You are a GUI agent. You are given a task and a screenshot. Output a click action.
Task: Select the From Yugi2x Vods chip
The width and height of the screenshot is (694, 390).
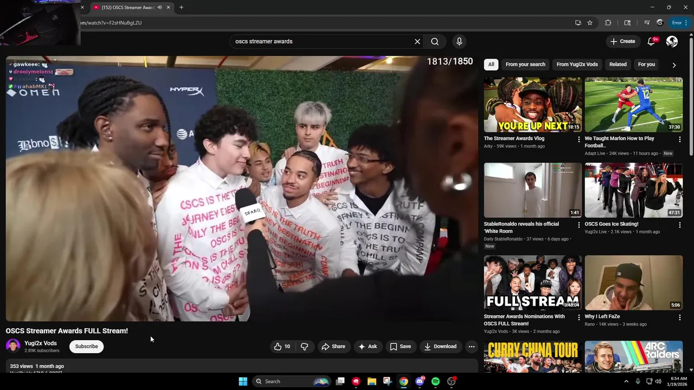[577, 64]
